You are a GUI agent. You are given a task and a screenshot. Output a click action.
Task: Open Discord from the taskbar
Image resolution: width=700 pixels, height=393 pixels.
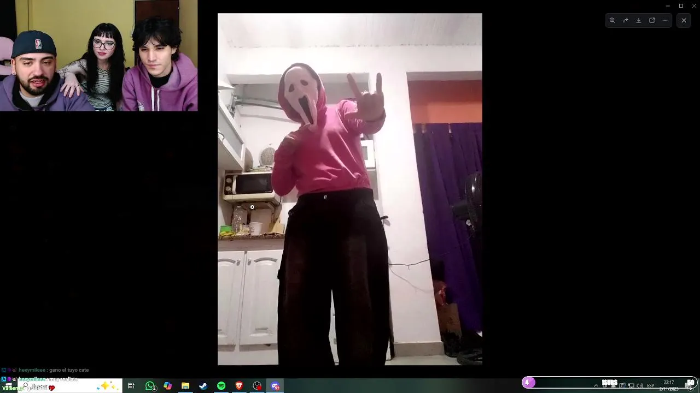tap(275, 386)
